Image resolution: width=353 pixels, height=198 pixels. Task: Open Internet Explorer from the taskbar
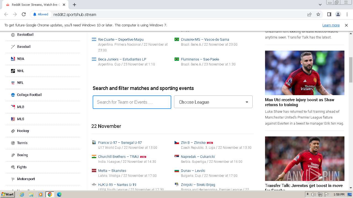22,194
